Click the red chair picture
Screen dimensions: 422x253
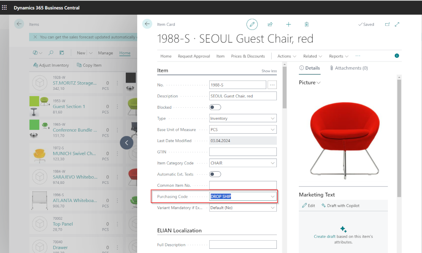click(345, 140)
